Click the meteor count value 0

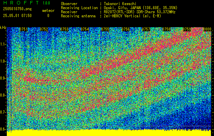pos(48,16)
